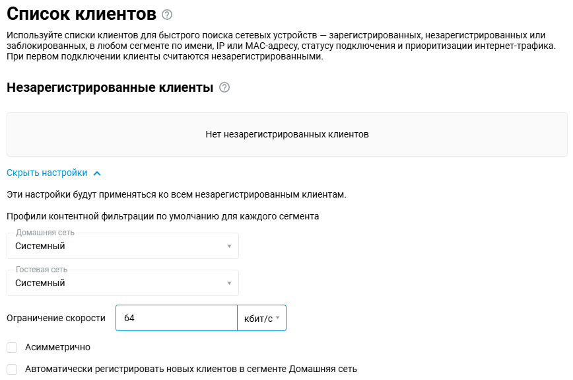This screenshot has height=380, width=573.
Task: Click the Асимметрично label text
Action: (57, 348)
